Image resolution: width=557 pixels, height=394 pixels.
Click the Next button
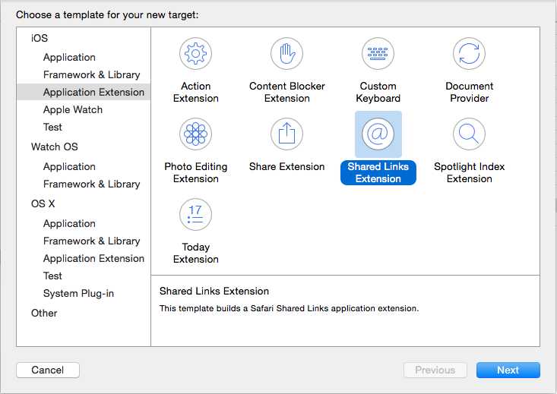pos(508,370)
